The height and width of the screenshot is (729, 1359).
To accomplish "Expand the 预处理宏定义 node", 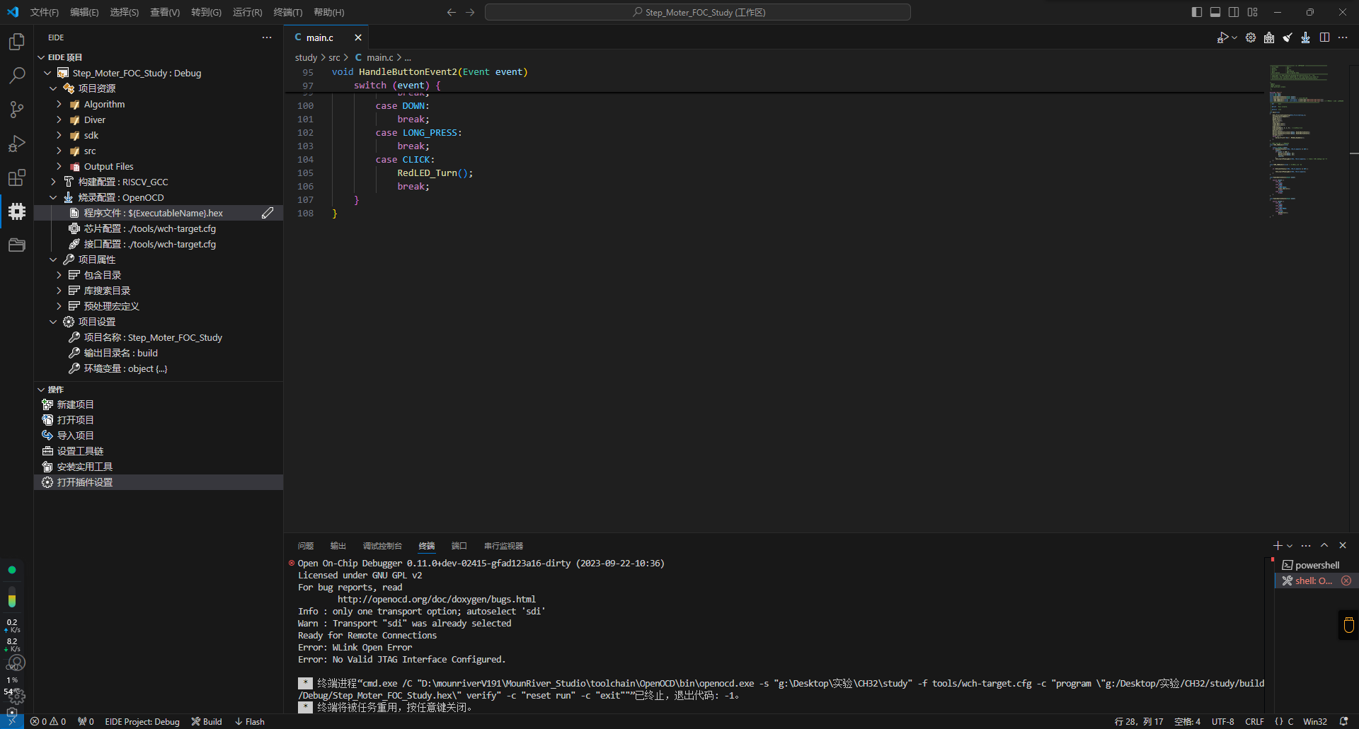I will pyautogui.click(x=59, y=306).
